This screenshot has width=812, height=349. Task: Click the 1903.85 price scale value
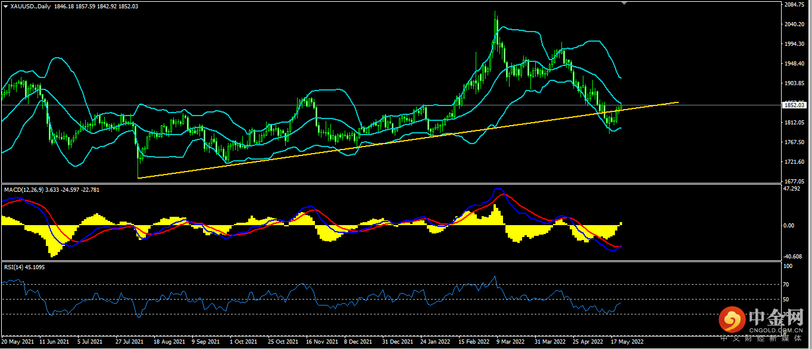[x=795, y=83]
